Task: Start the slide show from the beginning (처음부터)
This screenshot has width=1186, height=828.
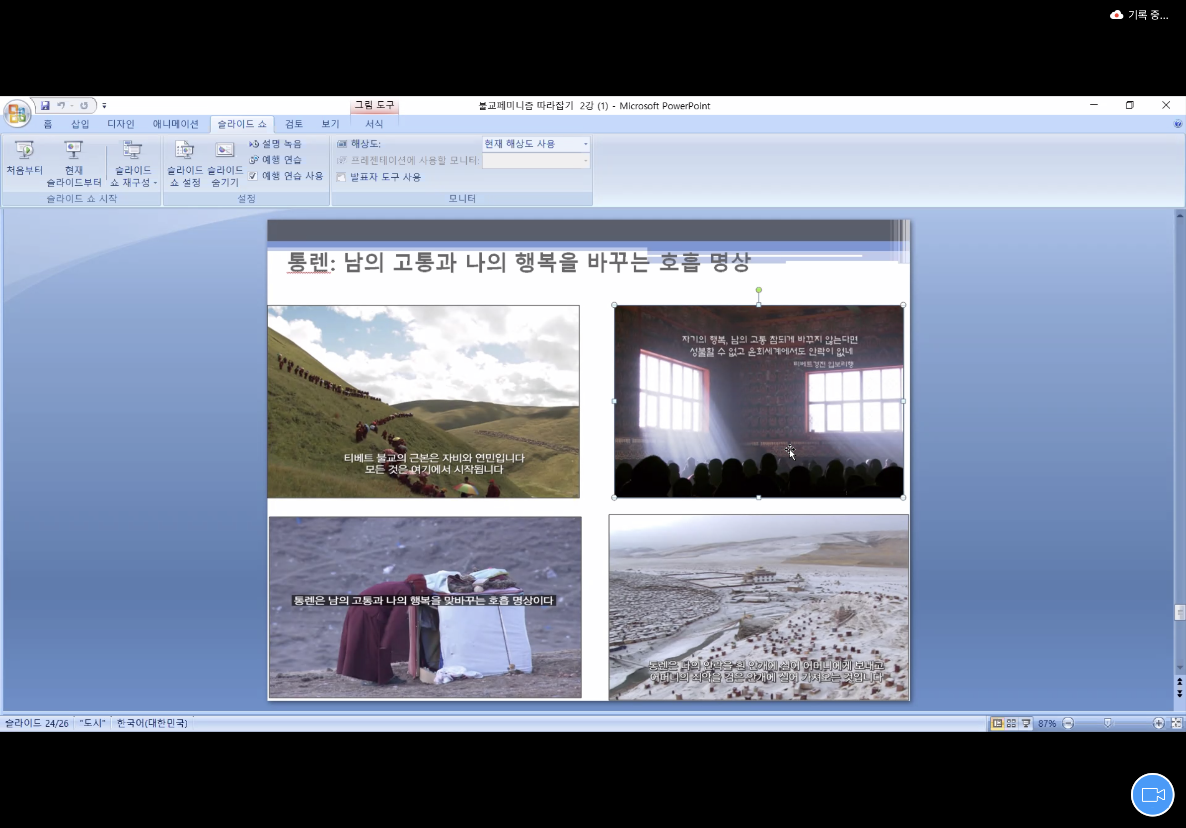Action: point(24,158)
